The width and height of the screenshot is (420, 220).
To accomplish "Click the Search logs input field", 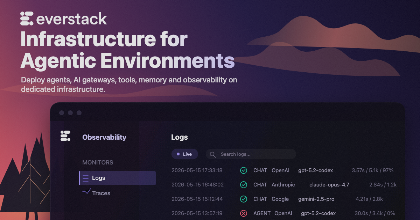I will [251, 154].
